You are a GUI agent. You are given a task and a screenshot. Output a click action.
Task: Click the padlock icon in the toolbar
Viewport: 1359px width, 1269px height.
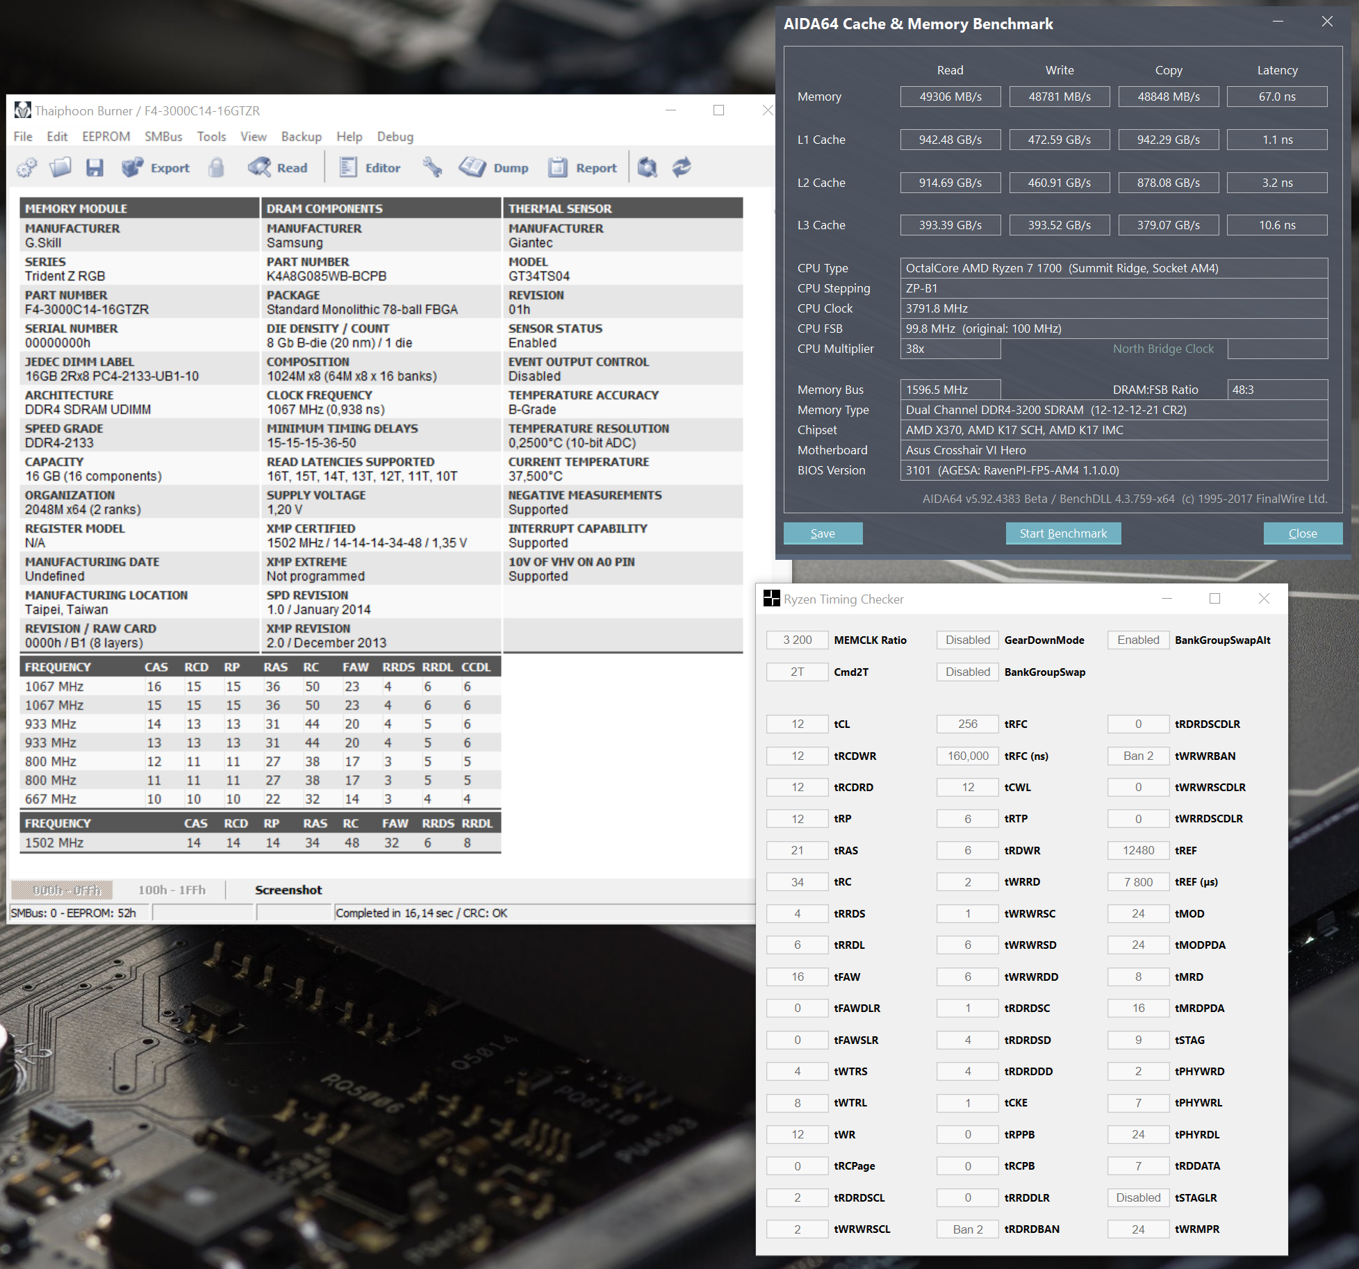pos(216,167)
